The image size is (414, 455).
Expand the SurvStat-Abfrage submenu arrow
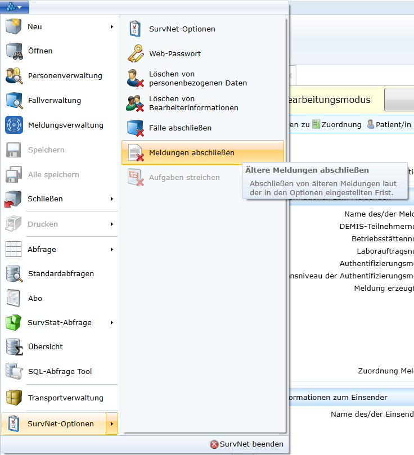(112, 323)
